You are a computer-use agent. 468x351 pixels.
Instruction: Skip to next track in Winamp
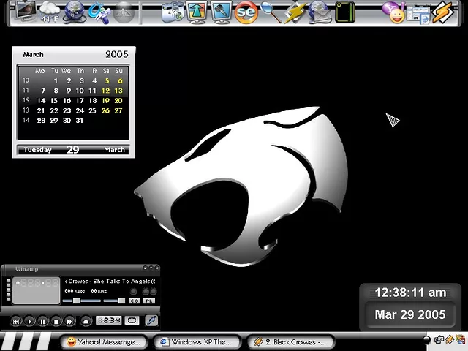click(x=70, y=321)
